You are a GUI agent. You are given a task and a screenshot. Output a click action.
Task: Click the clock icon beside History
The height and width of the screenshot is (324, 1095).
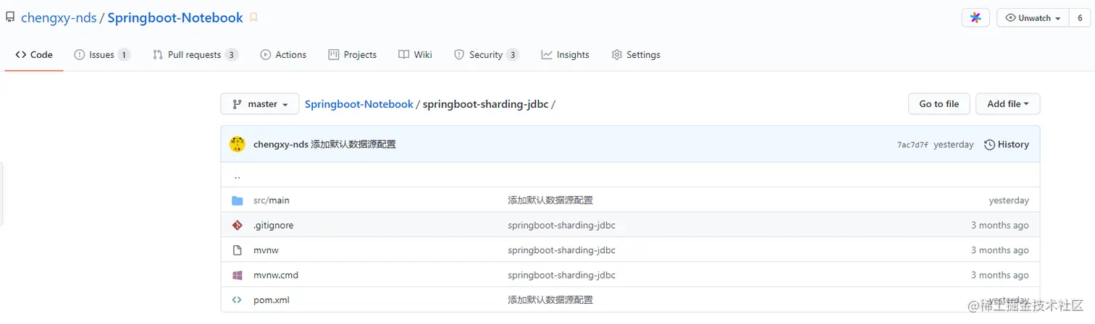tap(989, 145)
